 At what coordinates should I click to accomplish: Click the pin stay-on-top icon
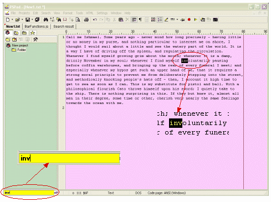(x=182, y=19)
